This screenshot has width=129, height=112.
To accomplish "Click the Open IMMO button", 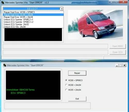I will [118, 46].
